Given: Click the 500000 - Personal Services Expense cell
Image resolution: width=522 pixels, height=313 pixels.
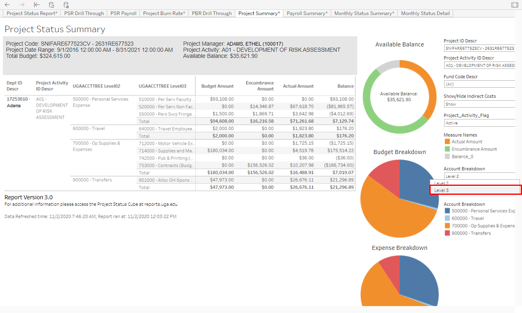Looking at the screenshot, I should (100, 102).
